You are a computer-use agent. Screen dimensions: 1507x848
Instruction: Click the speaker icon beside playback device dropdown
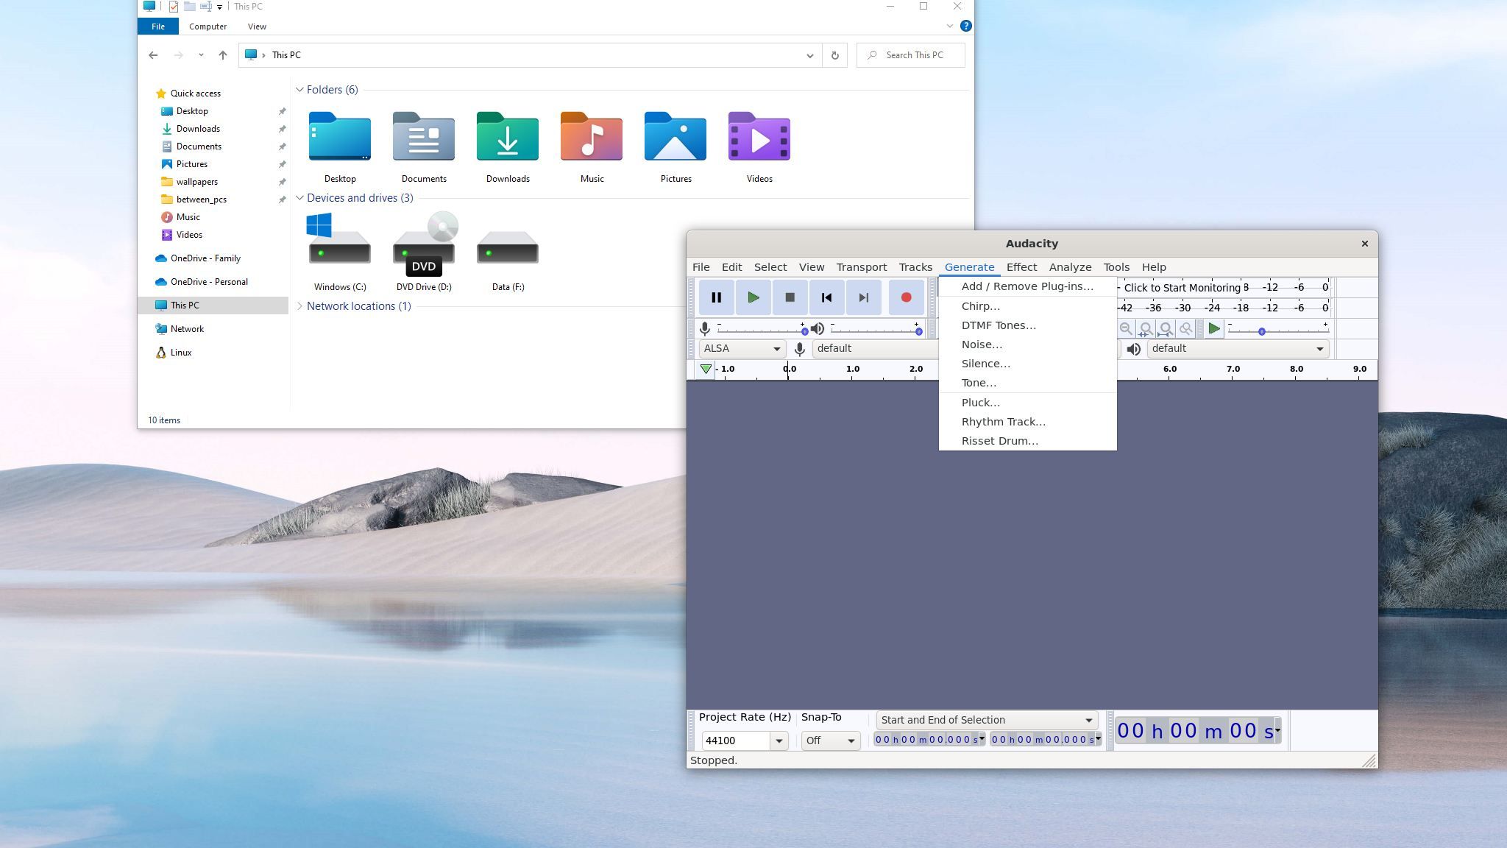[x=1134, y=349]
